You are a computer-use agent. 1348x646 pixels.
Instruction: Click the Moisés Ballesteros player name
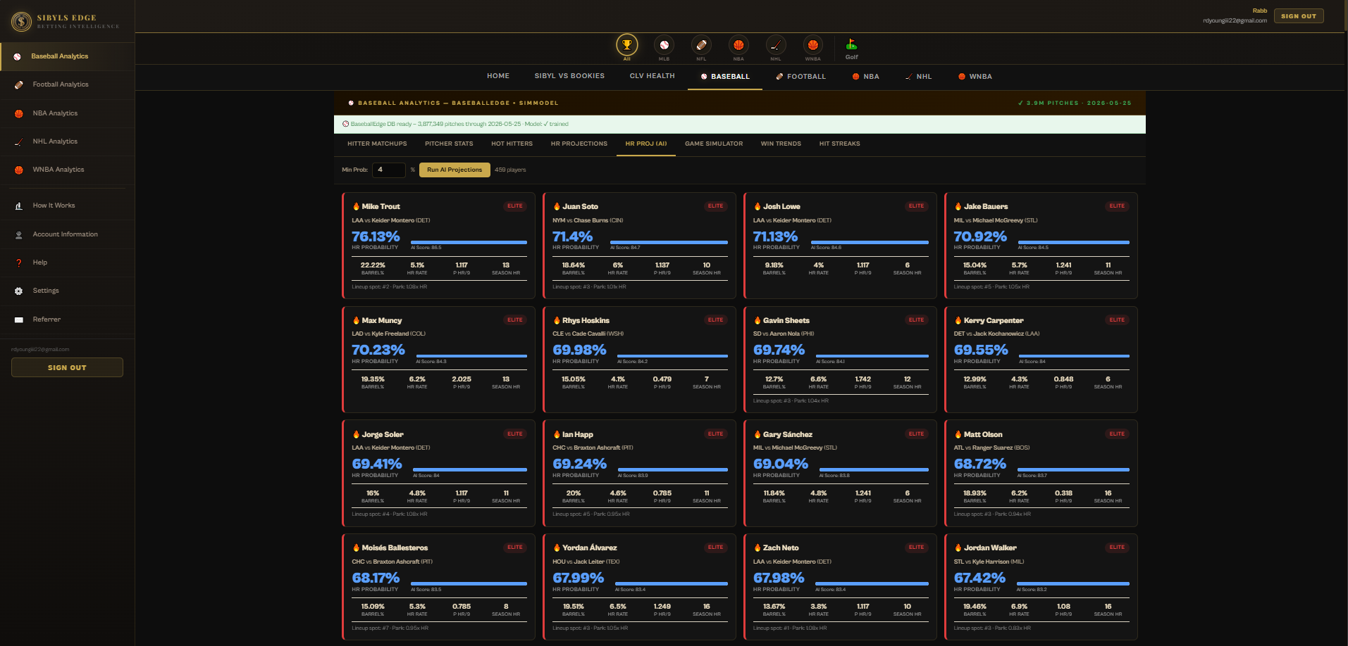(x=395, y=547)
